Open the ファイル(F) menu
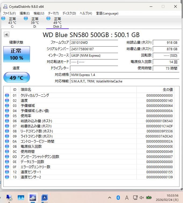Screen dimensions: 183x203 tap(9, 13)
